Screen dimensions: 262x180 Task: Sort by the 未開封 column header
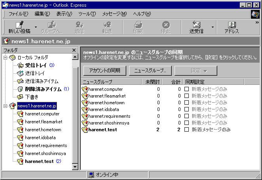(152, 82)
